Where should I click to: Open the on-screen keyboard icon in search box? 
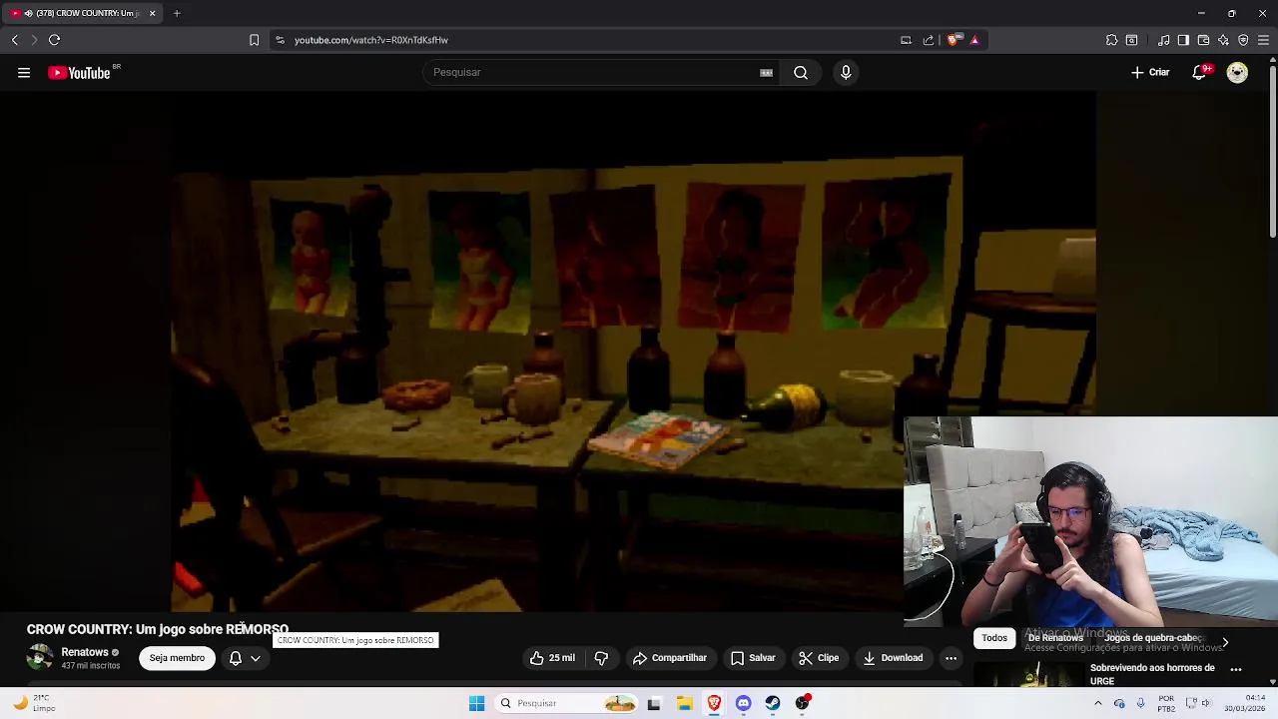[x=766, y=72]
